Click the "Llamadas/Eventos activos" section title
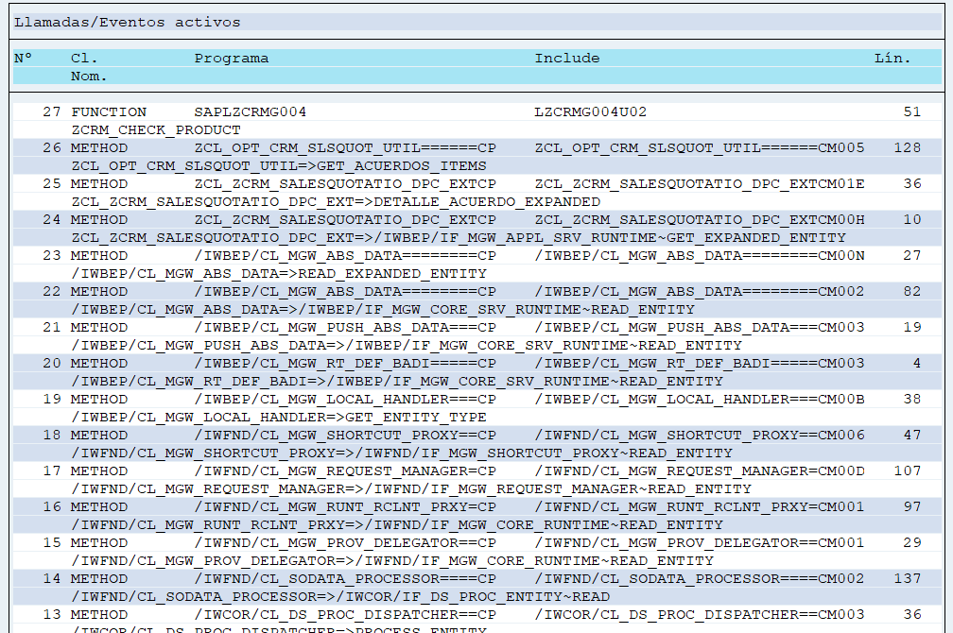Screen dimensions: 953x633 coord(127,22)
